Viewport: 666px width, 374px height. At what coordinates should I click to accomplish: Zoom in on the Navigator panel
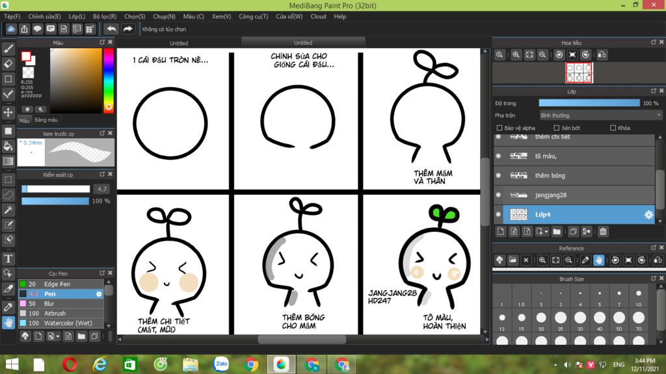pos(516,55)
